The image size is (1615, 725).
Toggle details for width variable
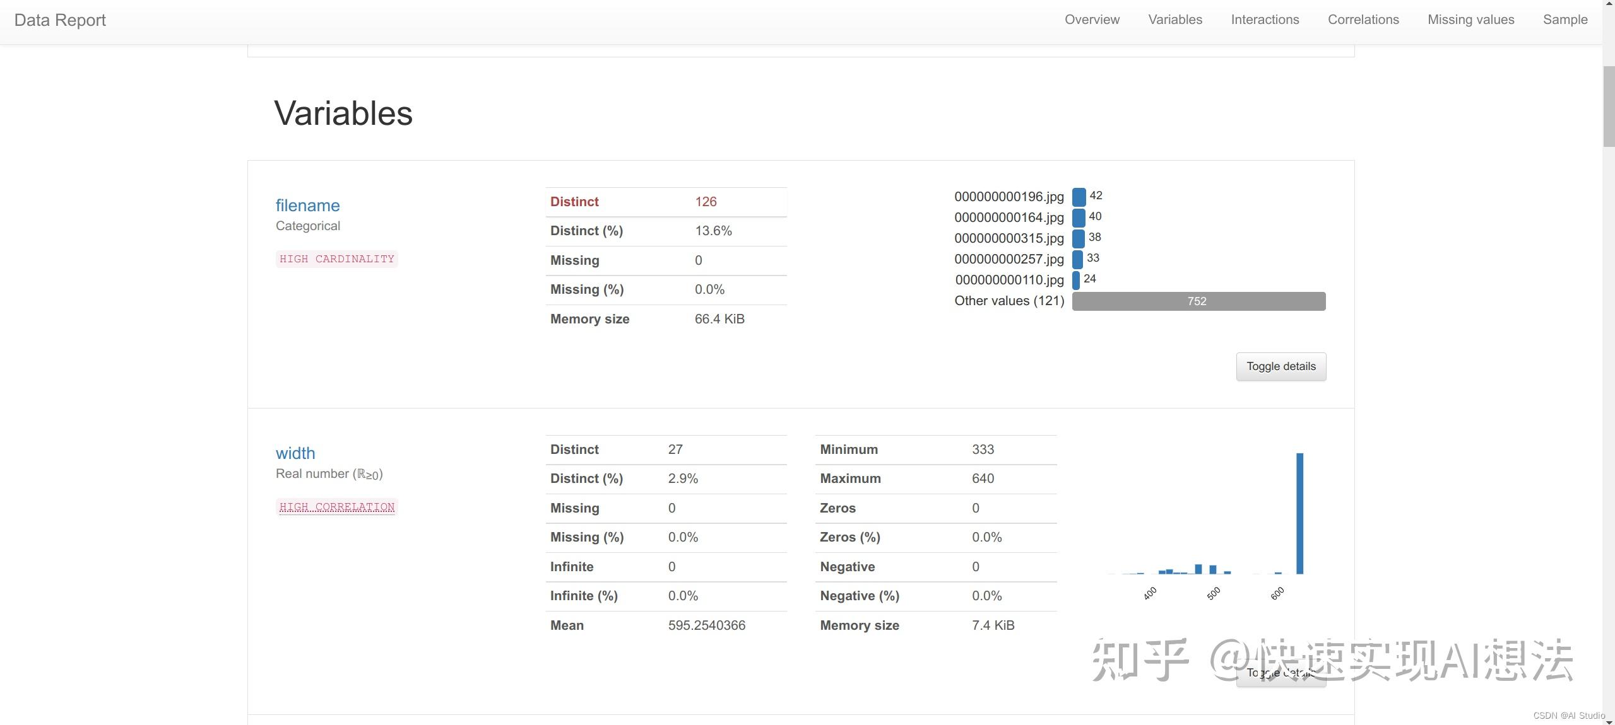1281,673
